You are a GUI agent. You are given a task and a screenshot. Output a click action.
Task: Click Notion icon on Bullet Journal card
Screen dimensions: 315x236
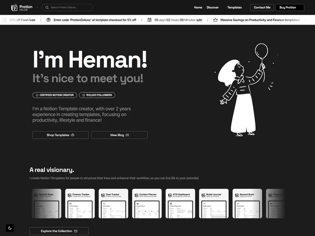(204, 195)
